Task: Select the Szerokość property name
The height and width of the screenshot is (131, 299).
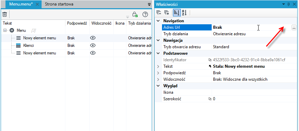Action: (172, 99)
